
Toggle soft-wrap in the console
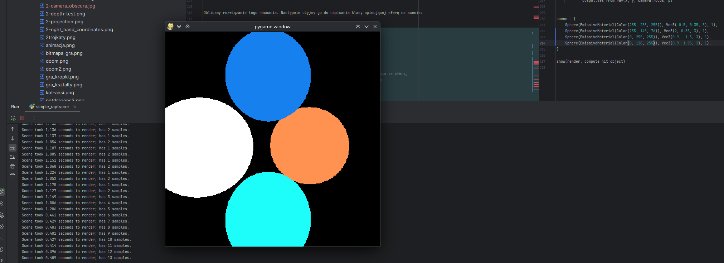(13, 148)
